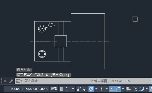Screen dimensions: 152x93
Task: Close the command line window
Action: (x=5, y=81)
